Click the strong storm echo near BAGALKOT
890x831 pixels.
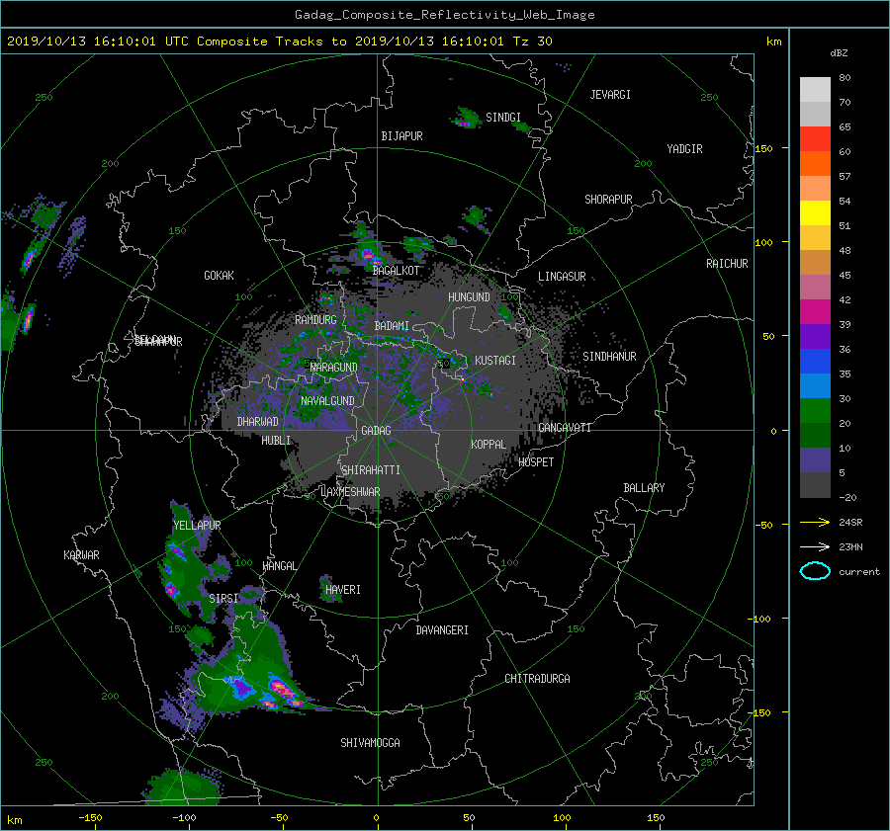point(368,254)
